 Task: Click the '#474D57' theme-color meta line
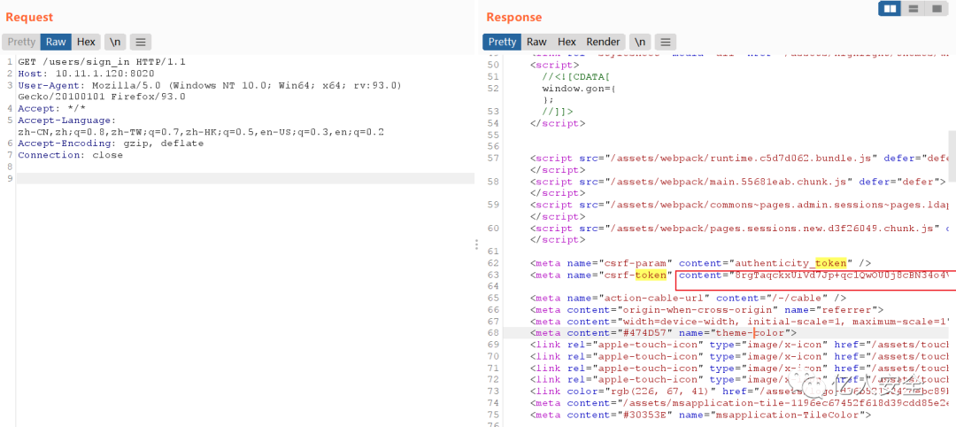click(x=663, y=332)
